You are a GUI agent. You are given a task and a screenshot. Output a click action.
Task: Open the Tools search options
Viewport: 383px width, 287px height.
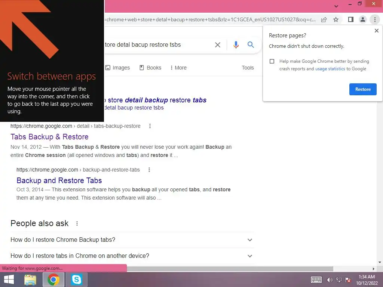(248, 68)
